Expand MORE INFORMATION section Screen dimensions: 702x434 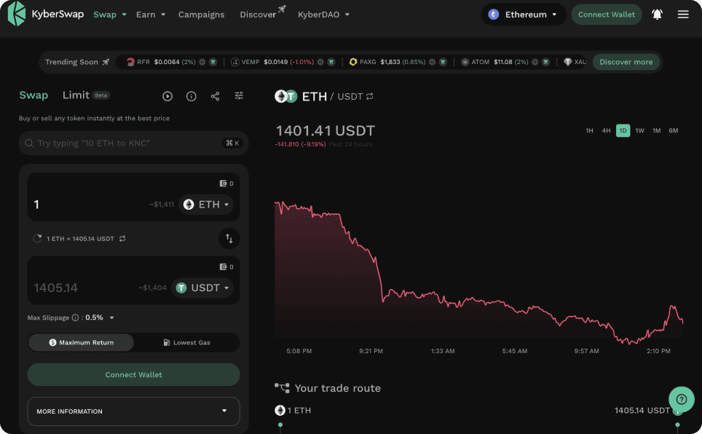point(133,411)
